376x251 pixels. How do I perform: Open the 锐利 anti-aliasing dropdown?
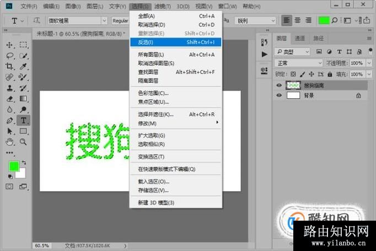tap(255, 20)
